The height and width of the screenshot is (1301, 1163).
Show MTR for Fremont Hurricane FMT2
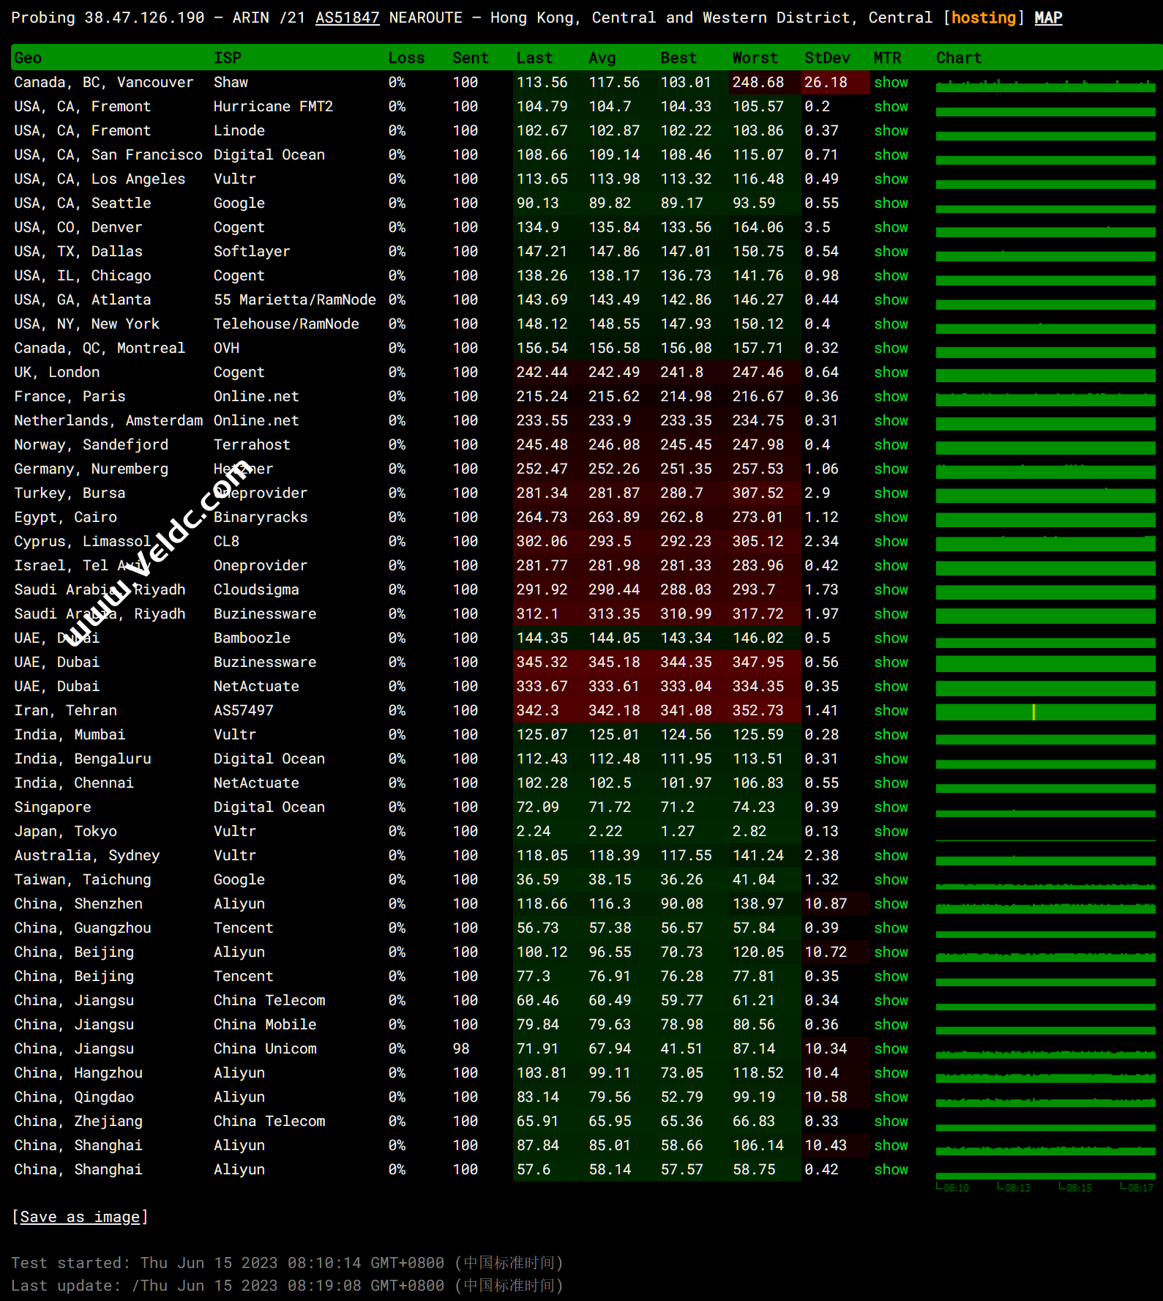(x=891, y=107)
